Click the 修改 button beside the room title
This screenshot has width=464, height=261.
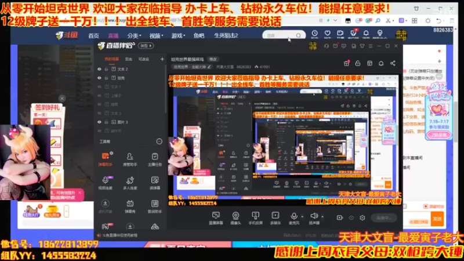pyautogui.click(x=213, y=59)
